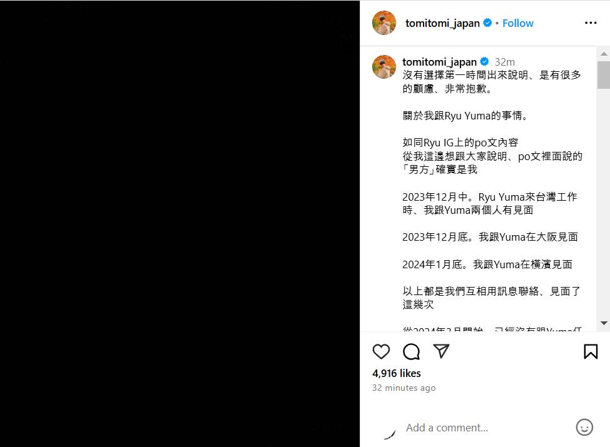Viewport: 610px width, 447px height.
Task: Click the 32m time label in caption
Action: click(x=504, y=62)
